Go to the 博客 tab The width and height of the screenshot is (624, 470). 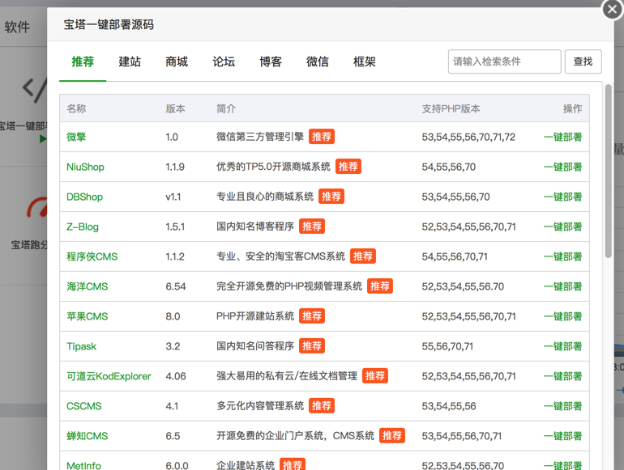271,61
